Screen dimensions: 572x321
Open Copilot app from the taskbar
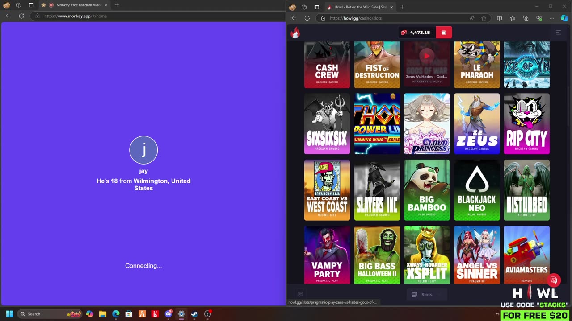(x=89, y=314)
